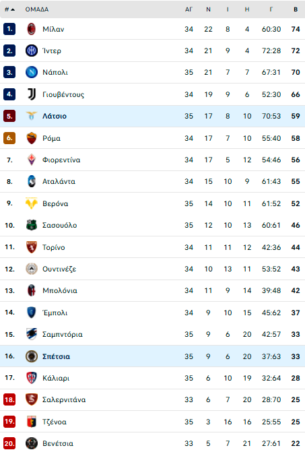This screenshot has width=305, height=452.
Task: Click the red position 18 badge
Action: click(9, 400)
